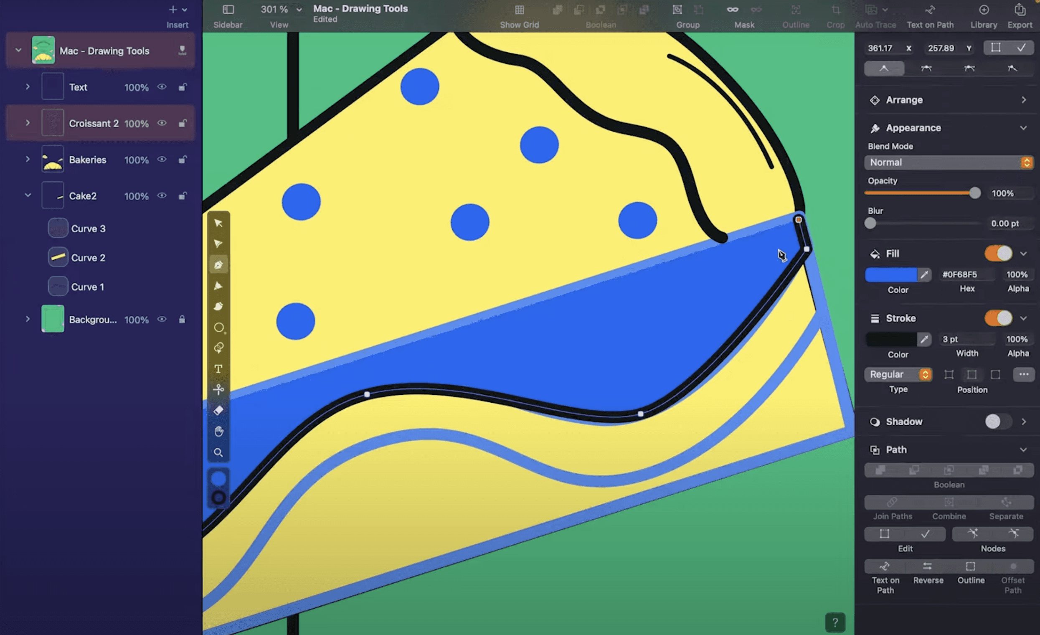
Task: Open the Fill color swatch
Action: coord(890,275)
